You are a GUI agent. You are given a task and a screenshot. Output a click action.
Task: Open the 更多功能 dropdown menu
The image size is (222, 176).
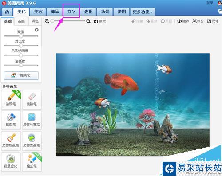click(x=143, y=12)
